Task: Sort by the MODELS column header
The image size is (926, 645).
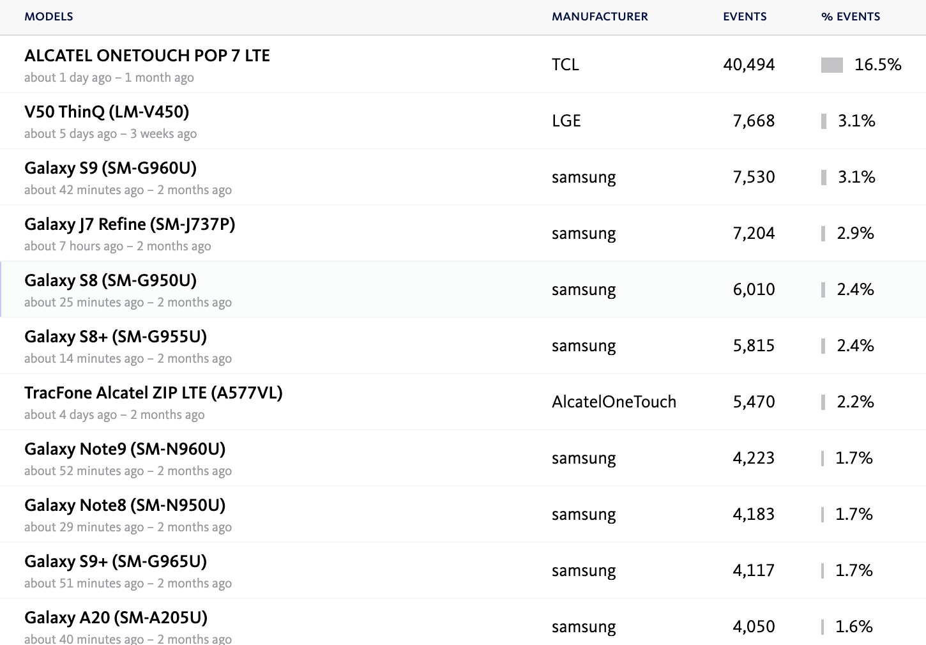Action: click(x=49, y=17)
